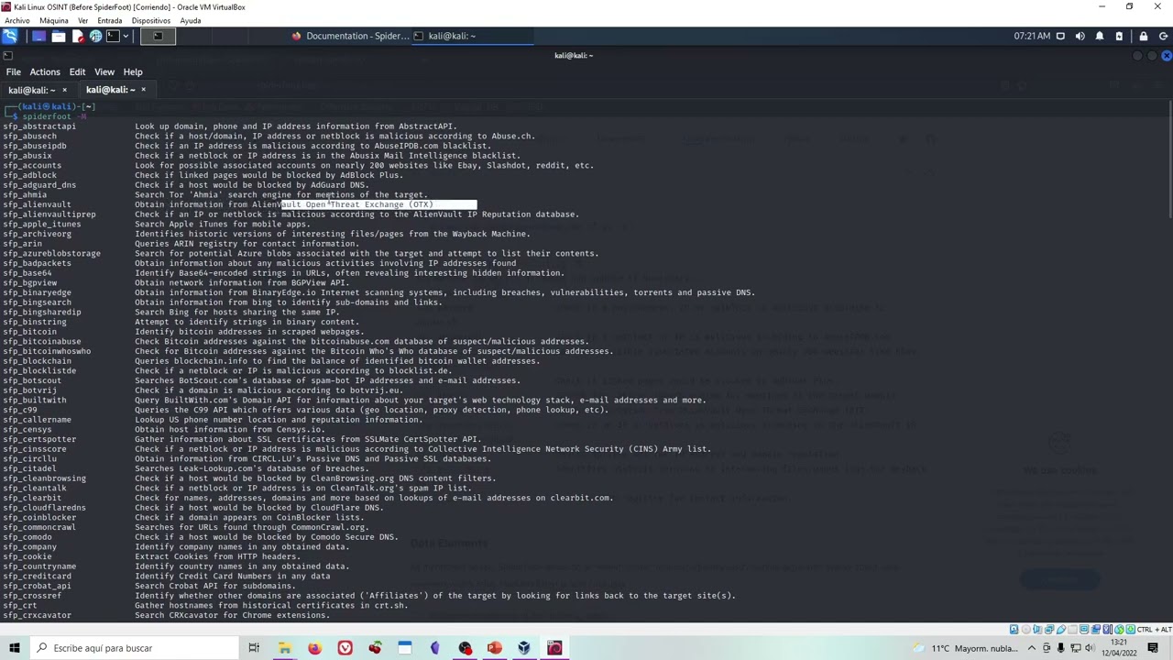Open VirtualBox Ver menu
Viewport: 1173px width, 660px height.
tap(83, 20)
